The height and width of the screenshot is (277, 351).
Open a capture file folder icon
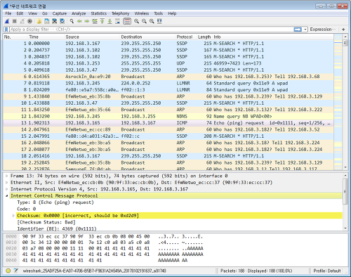[x=39, y=21]
